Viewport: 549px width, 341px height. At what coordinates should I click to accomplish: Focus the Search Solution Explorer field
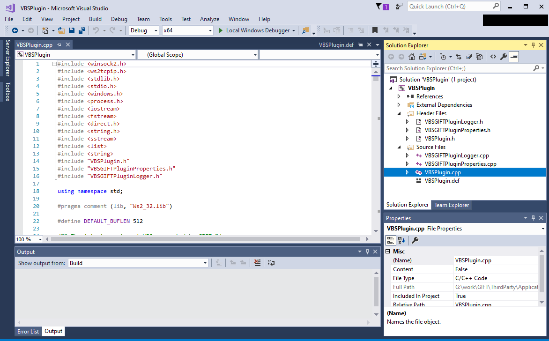(465, 68)
